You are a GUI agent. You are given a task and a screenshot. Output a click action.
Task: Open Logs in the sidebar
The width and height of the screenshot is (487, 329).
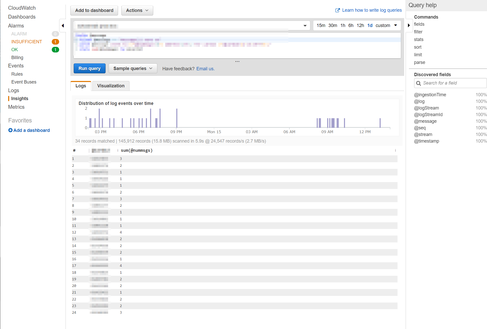pos(14,90)
